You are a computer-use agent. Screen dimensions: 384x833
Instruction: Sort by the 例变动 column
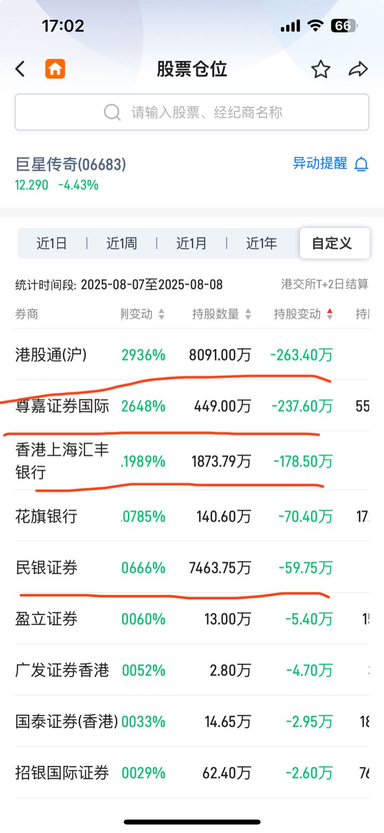[x=143, y=314]
